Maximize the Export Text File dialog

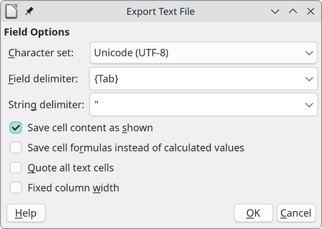(x=293, y=12)
